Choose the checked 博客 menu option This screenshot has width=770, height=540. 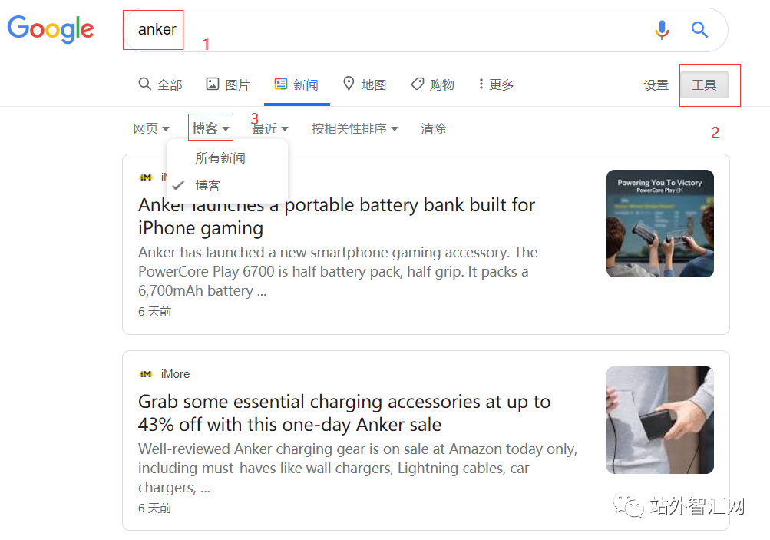208,185
